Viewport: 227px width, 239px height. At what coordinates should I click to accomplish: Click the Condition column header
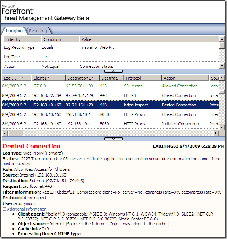(x=60, y=39)
